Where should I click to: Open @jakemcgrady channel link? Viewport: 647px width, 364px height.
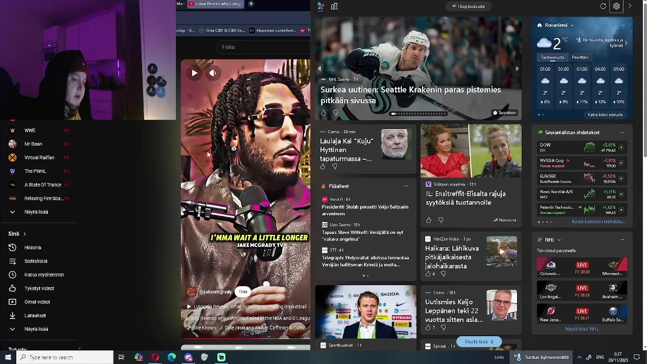(x=215, y=292)
